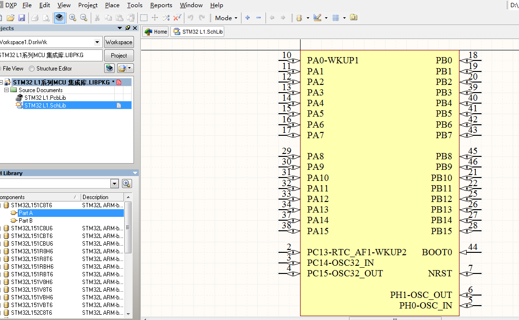
Task: Click the Workspace button
Action: click(119, 42)
